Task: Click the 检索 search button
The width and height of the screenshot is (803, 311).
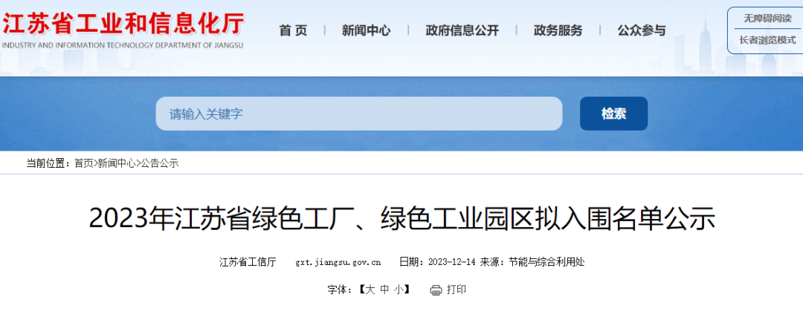Action: 613,114
